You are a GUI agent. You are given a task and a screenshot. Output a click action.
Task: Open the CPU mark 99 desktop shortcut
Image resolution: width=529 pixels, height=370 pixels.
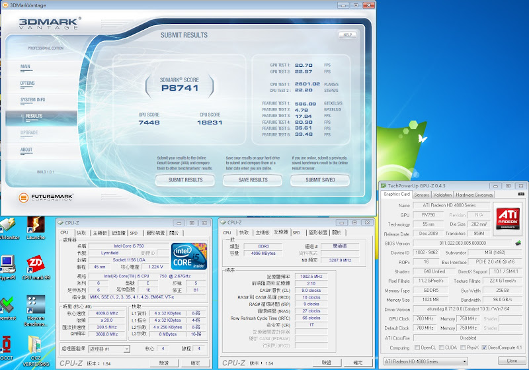click(x=36, y=267)
